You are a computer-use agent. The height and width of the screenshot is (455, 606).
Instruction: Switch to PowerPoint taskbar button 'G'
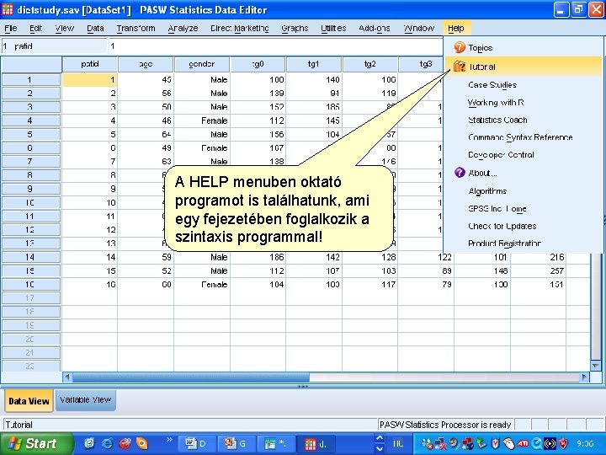coord(236,444)
